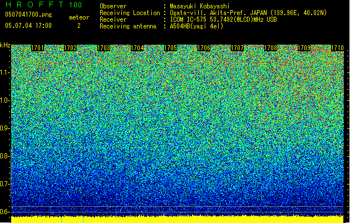Click the 1702 time marker

coord(71,48)
